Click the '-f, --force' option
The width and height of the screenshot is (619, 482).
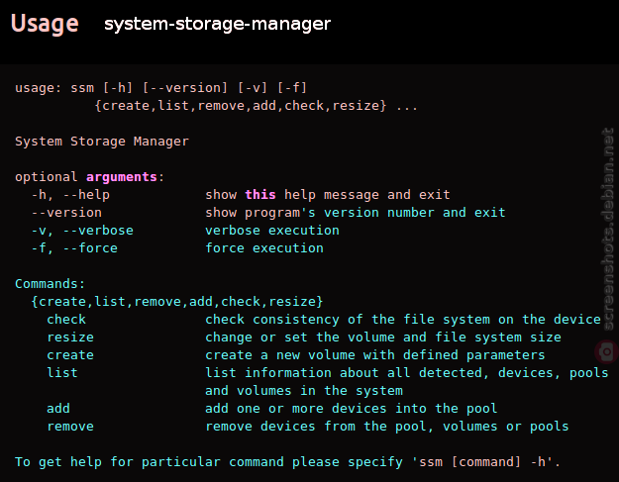click(x=74, y=247)
